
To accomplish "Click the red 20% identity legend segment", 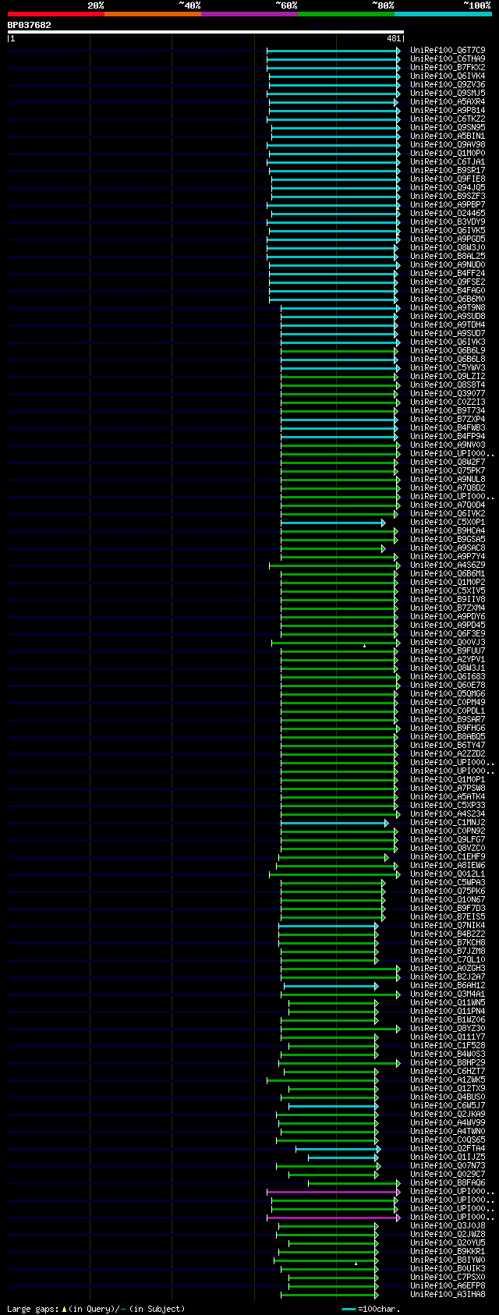I will click(55, 14).
